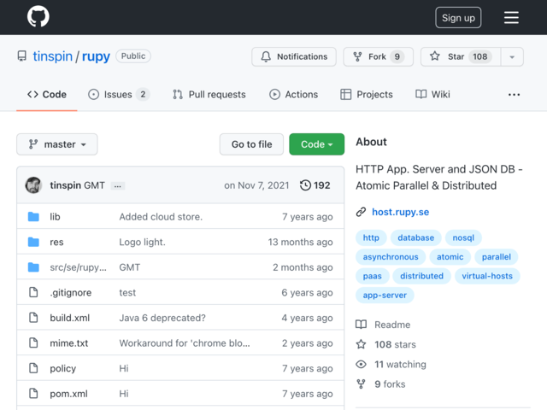This screenshot has height=410, width=547.
Task: Open tinspin author link in commit bar
Action: pos(66,185)
